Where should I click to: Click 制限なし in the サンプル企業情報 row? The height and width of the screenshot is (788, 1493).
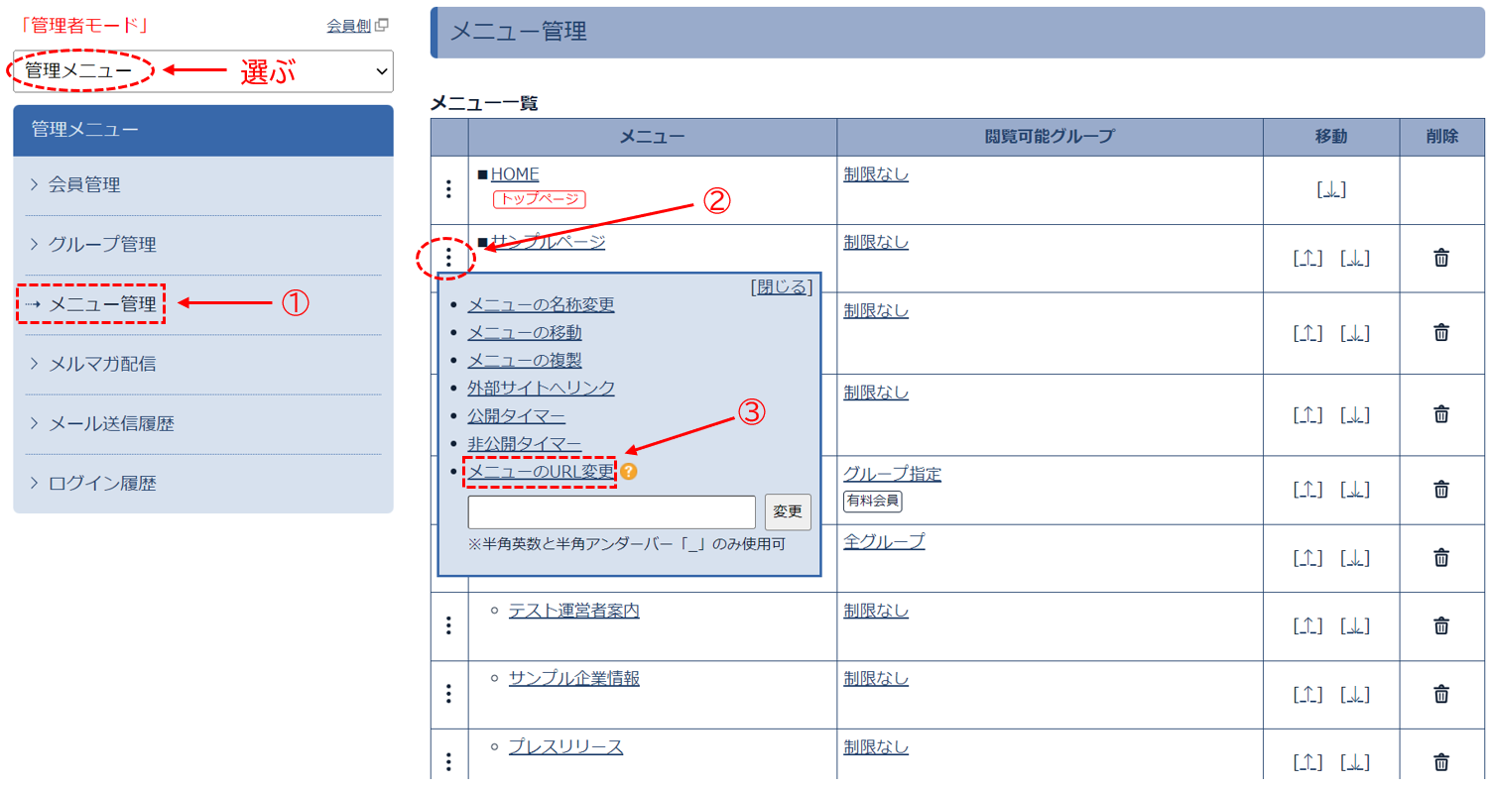876,678
